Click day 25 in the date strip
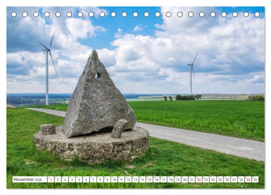 click(x=220, y=180)
